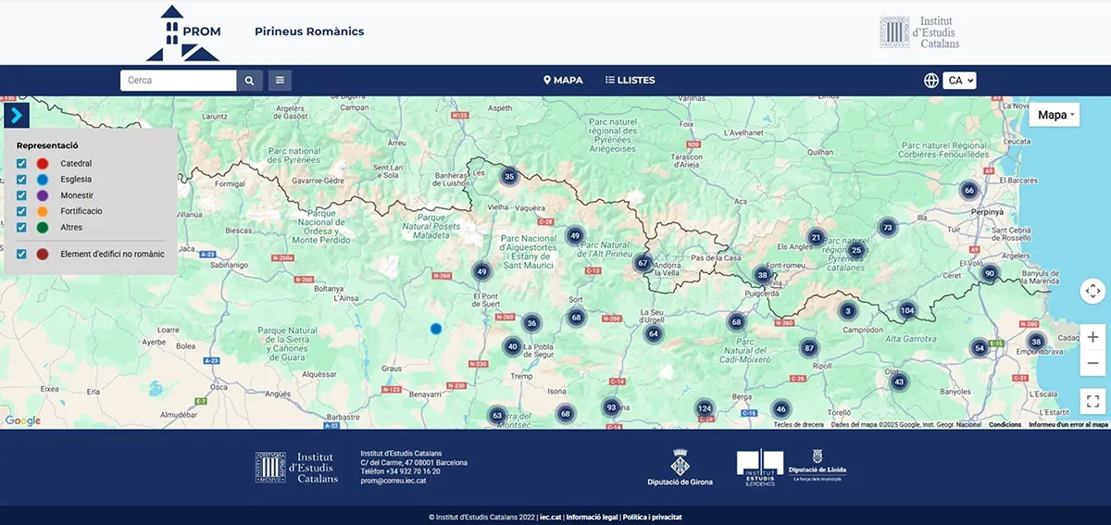Click the Cerca search input field
This screenshot has height=525, width=1111.
point(178,81)
